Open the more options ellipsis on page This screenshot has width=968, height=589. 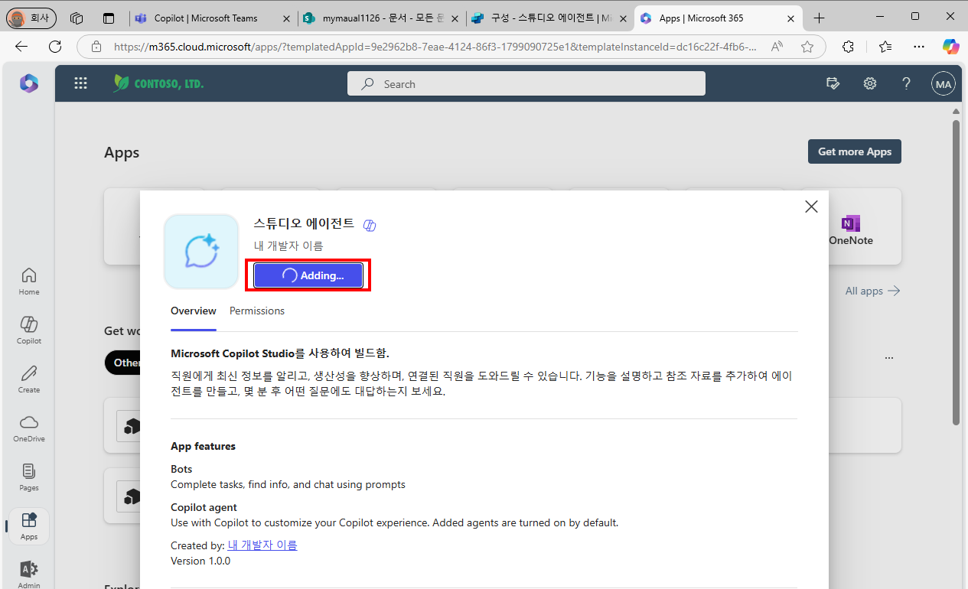pos(888,358)
